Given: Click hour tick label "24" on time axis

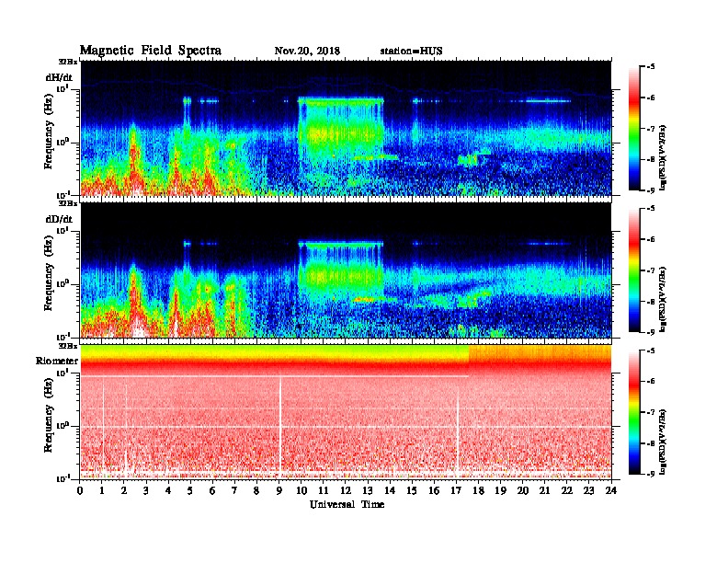Looking at the screenshot, I should pos(611,491).
